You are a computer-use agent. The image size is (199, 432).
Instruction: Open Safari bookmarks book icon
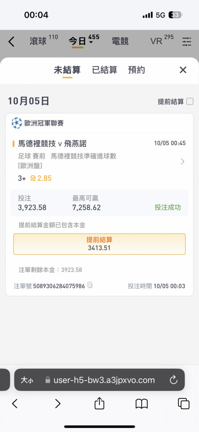[x=142, y=404]
